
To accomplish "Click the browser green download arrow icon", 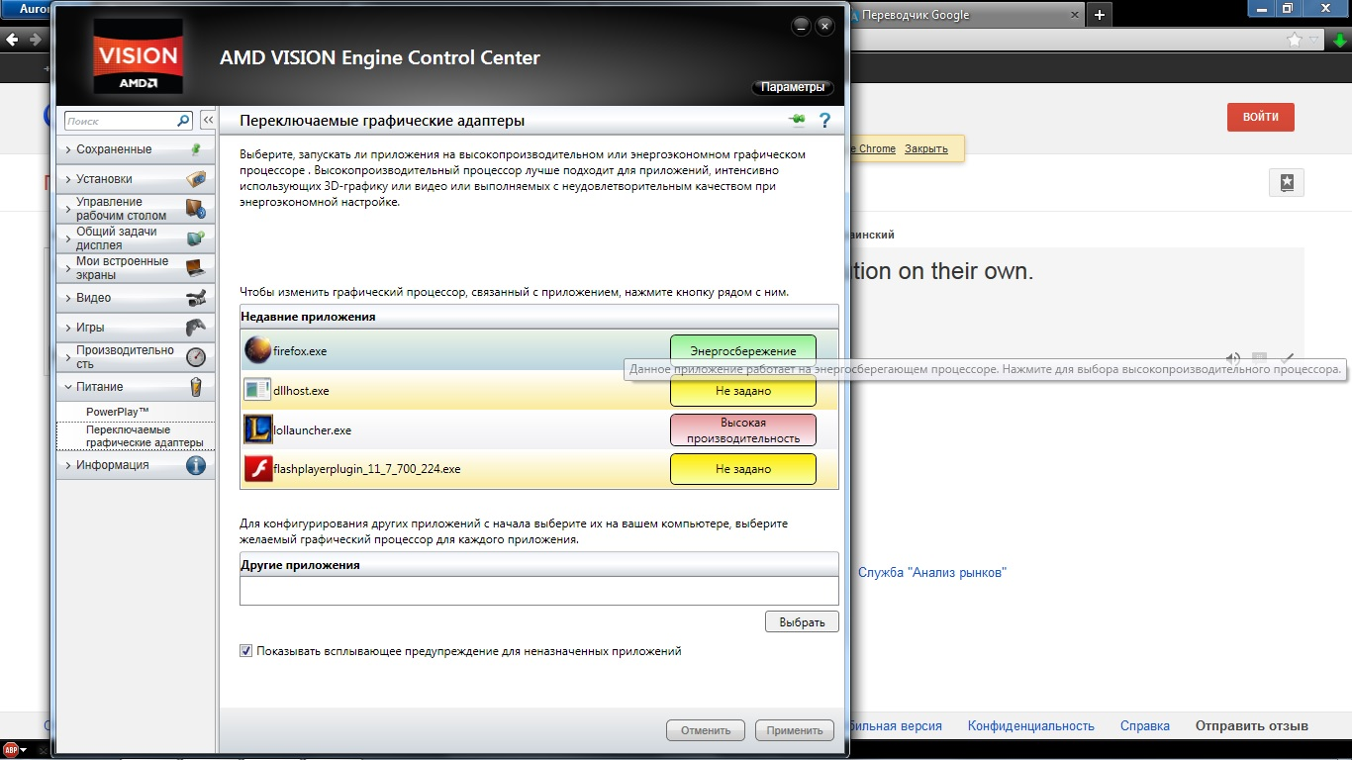I will 1338,40.
